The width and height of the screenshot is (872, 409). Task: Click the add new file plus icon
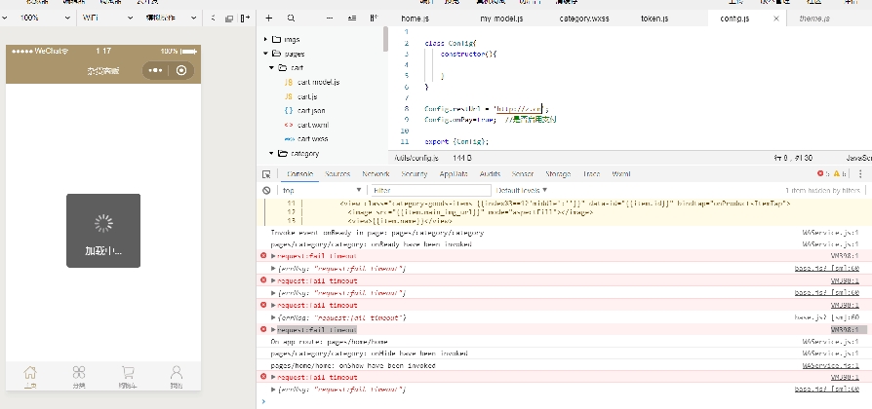click(x=268, y=18)
